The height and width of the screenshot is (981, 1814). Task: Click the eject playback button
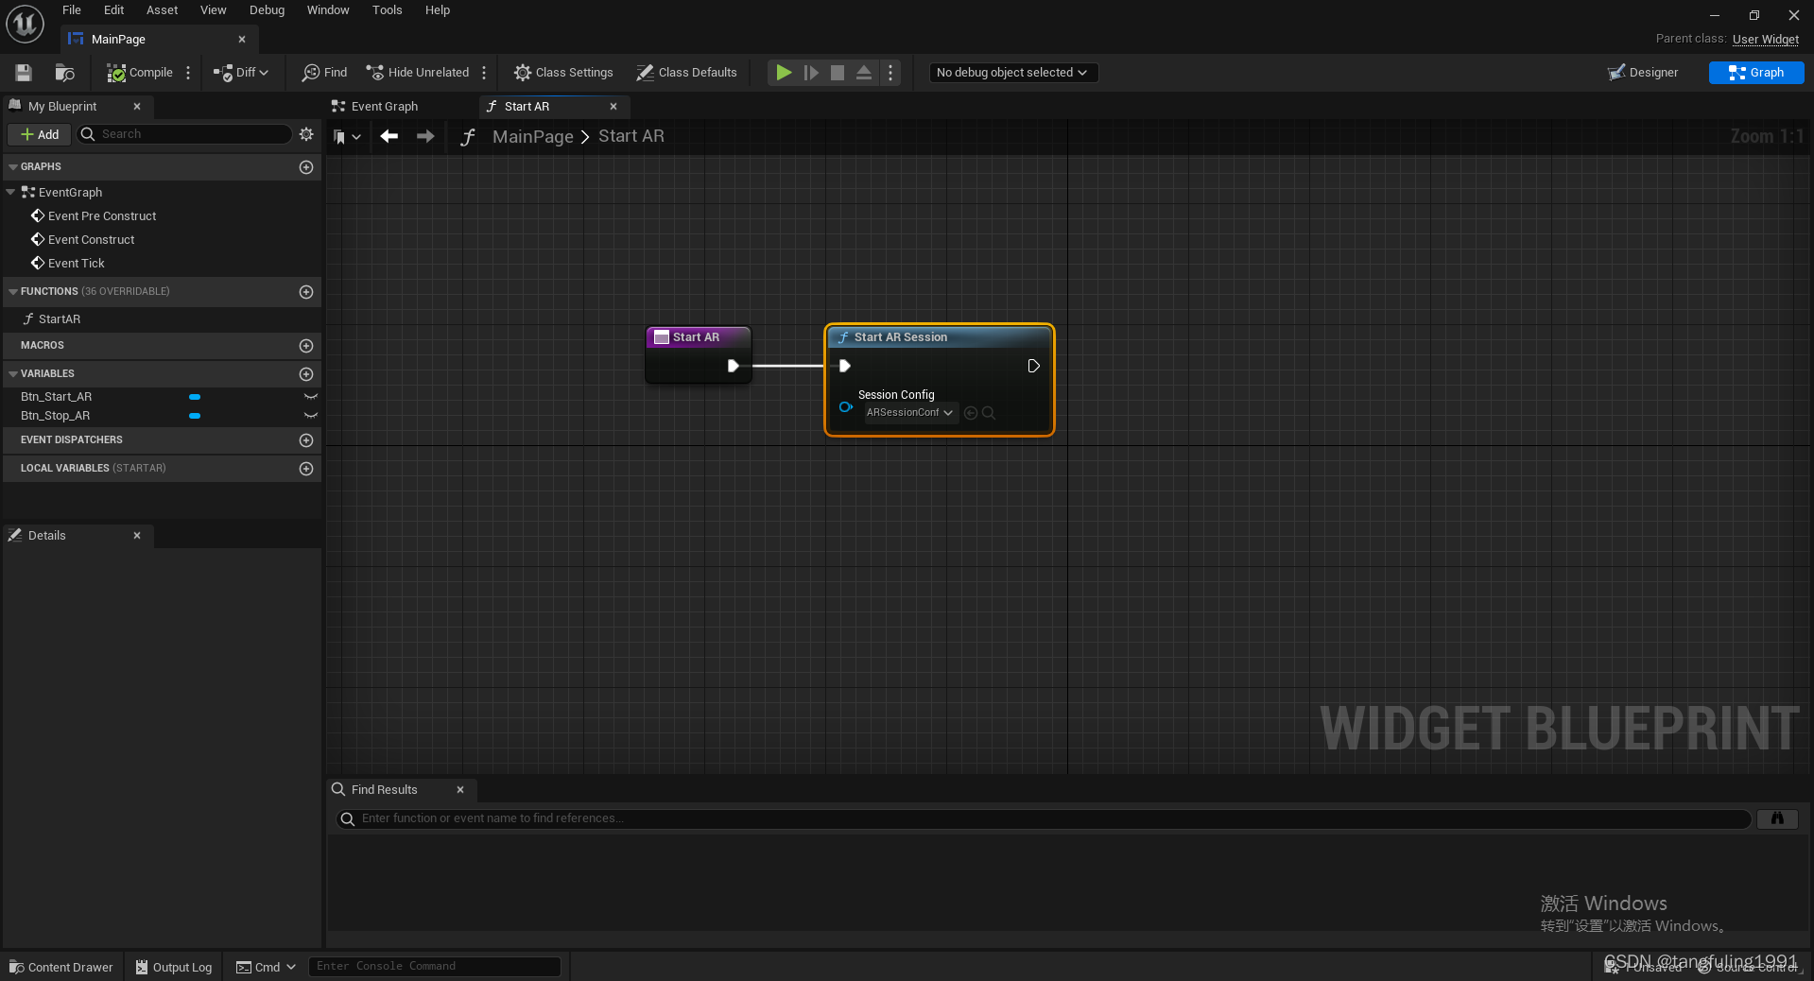[864, 73]
